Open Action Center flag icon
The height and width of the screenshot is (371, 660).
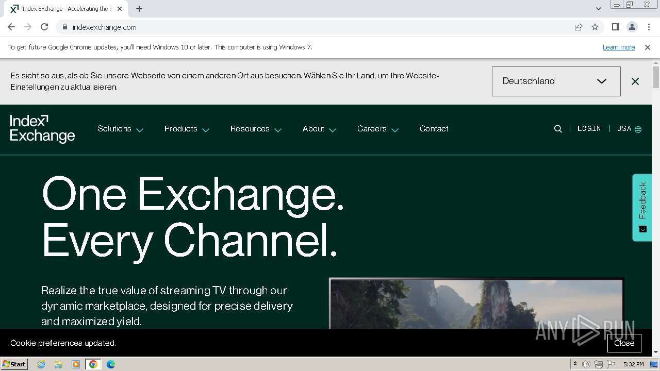pos(611,364)
